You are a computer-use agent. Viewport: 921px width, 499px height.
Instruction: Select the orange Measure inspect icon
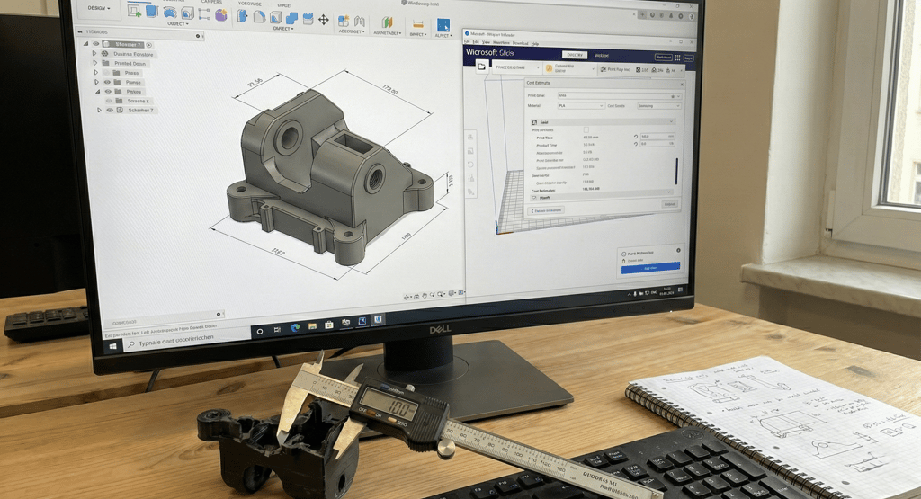[x=417, y=24]
